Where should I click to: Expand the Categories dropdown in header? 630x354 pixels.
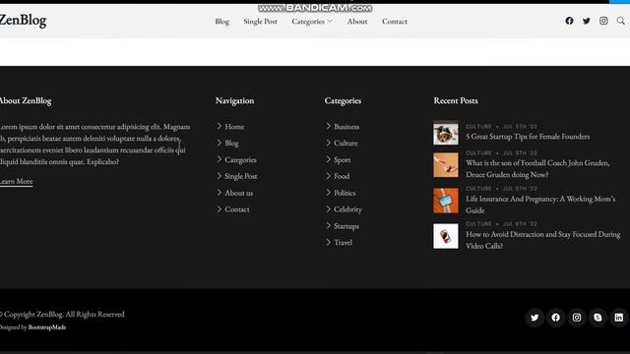point(312,22)
